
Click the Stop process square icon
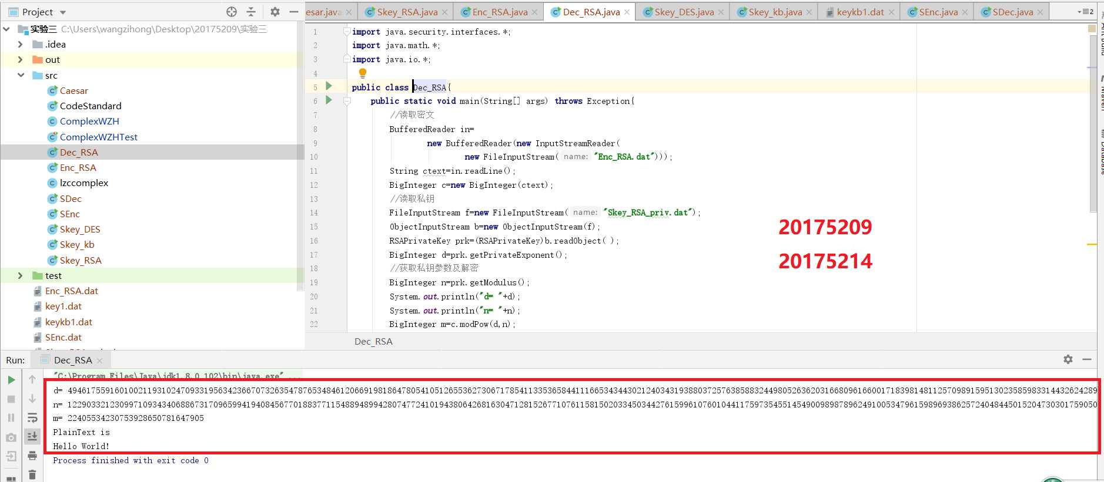click(x=11, y=399)
